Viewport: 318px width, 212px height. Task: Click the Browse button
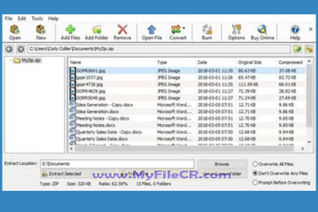click(x=222, y=164)
